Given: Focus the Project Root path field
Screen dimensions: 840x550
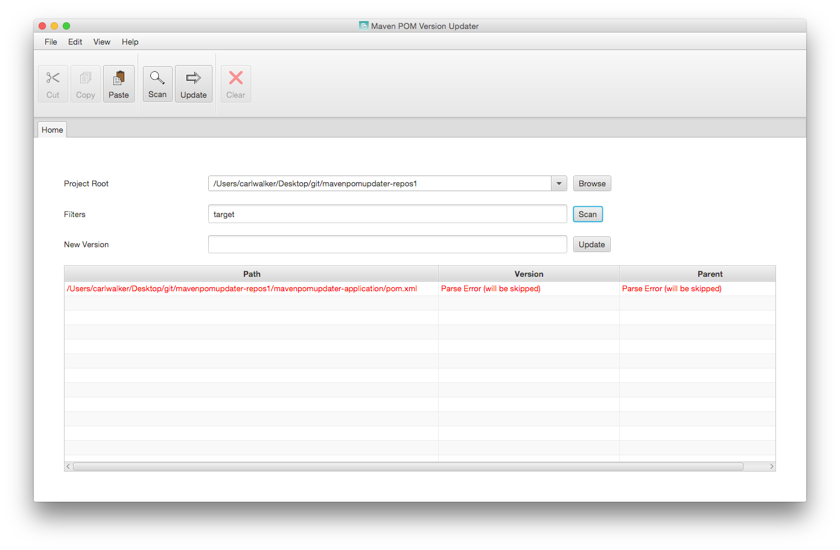Looking at the screenshot, I should click(x=380, y=183).
